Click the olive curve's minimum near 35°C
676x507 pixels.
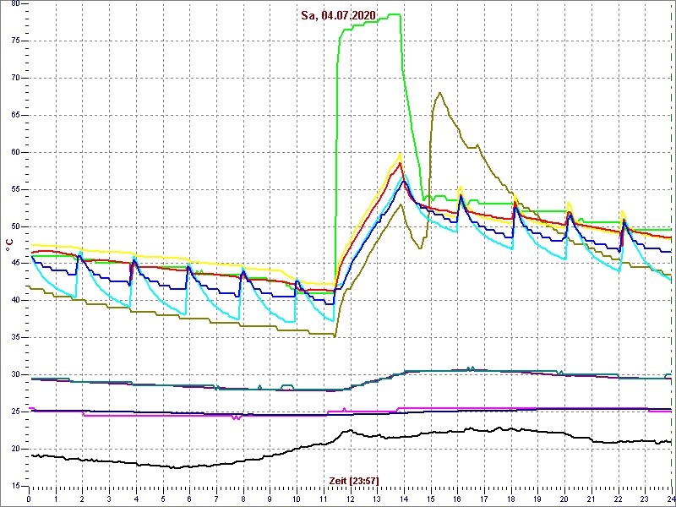point(335,335)
